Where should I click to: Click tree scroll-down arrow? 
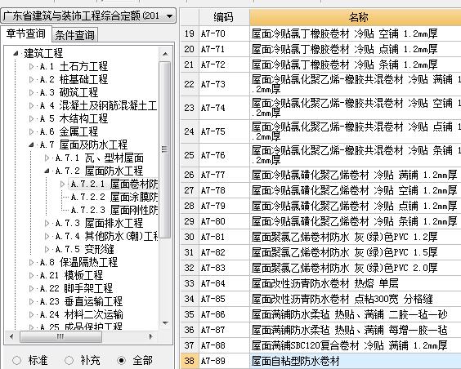click(x=165, y=323)
